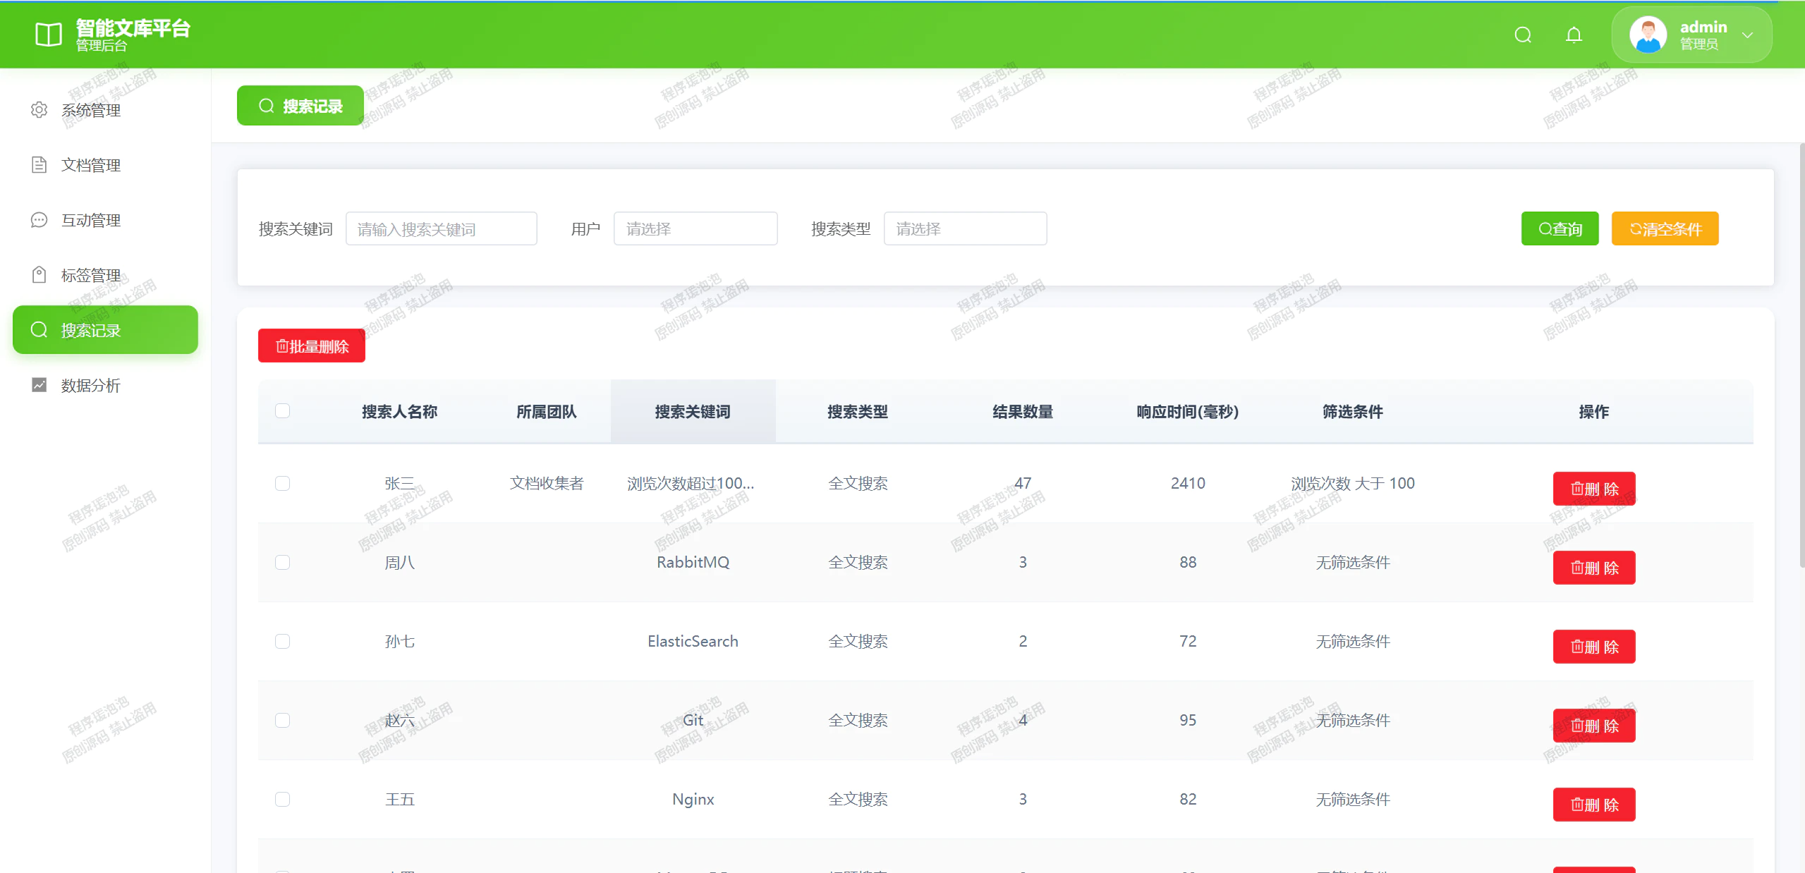Click the page vertical scrollbar
Viewport: 1805px width, 873px height.
1801,355
